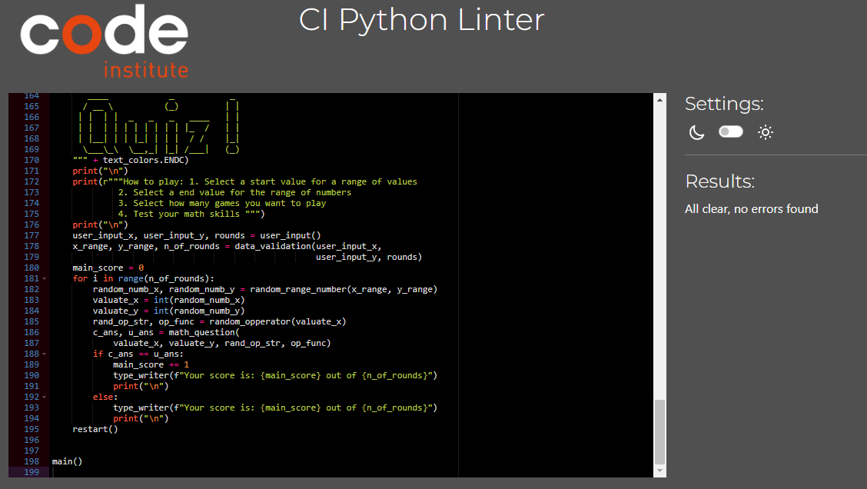Click on 'main_score = 0' line

click(x=108, y=268)
